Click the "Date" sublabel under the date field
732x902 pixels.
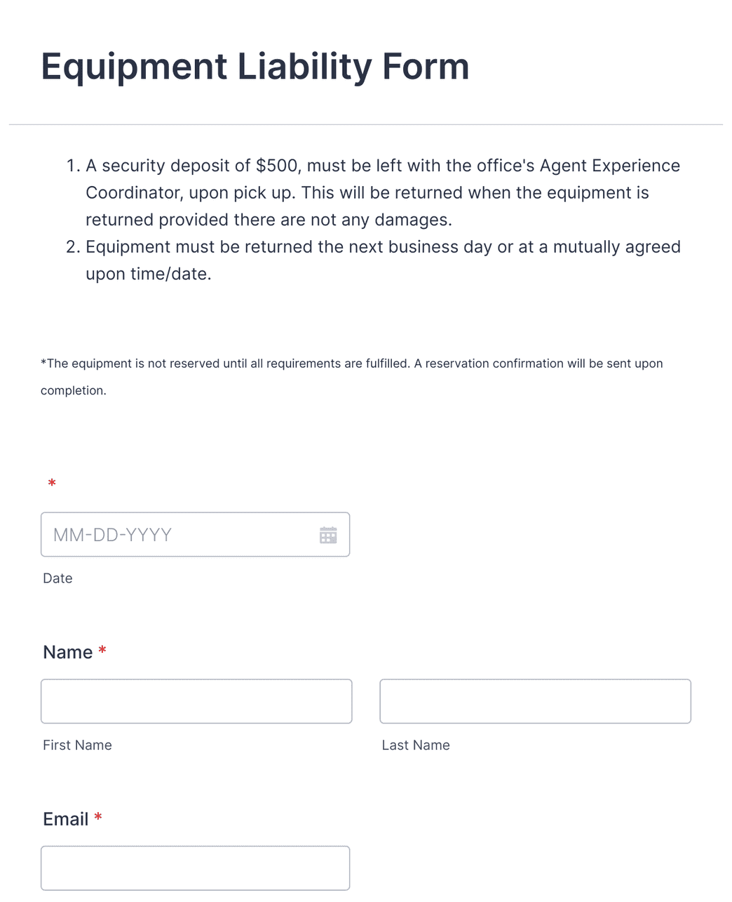tap(57, 578)
